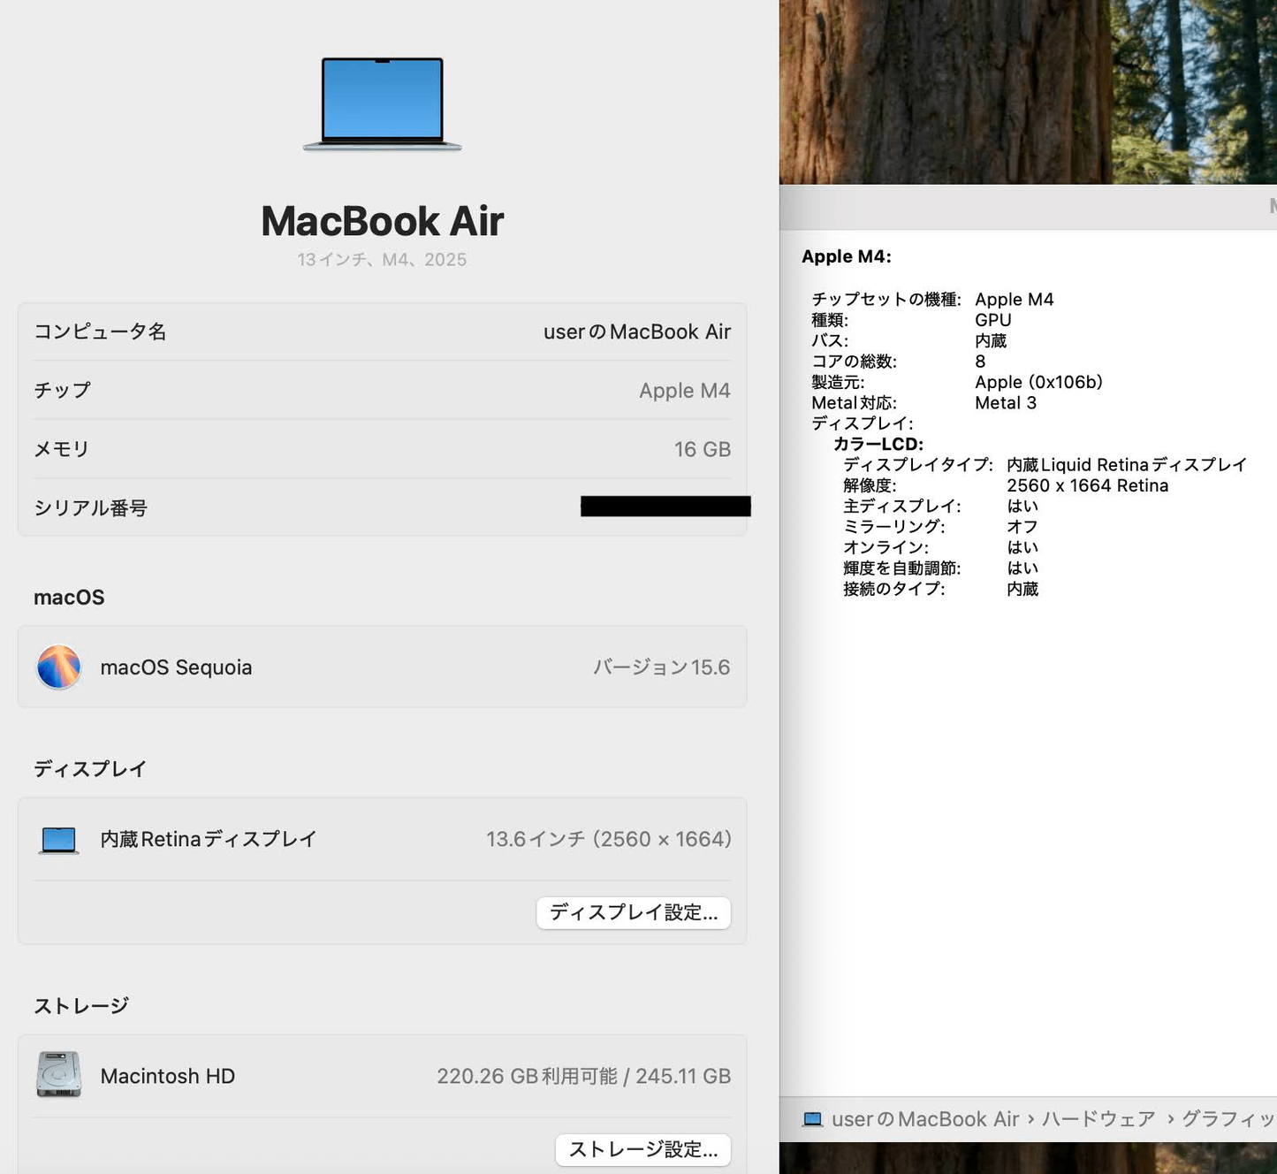Click the 16 GB memory value
1277x1174 pixels.
tap(702, 448)
